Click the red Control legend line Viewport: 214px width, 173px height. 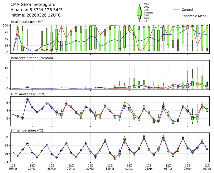tap(176, 10)
